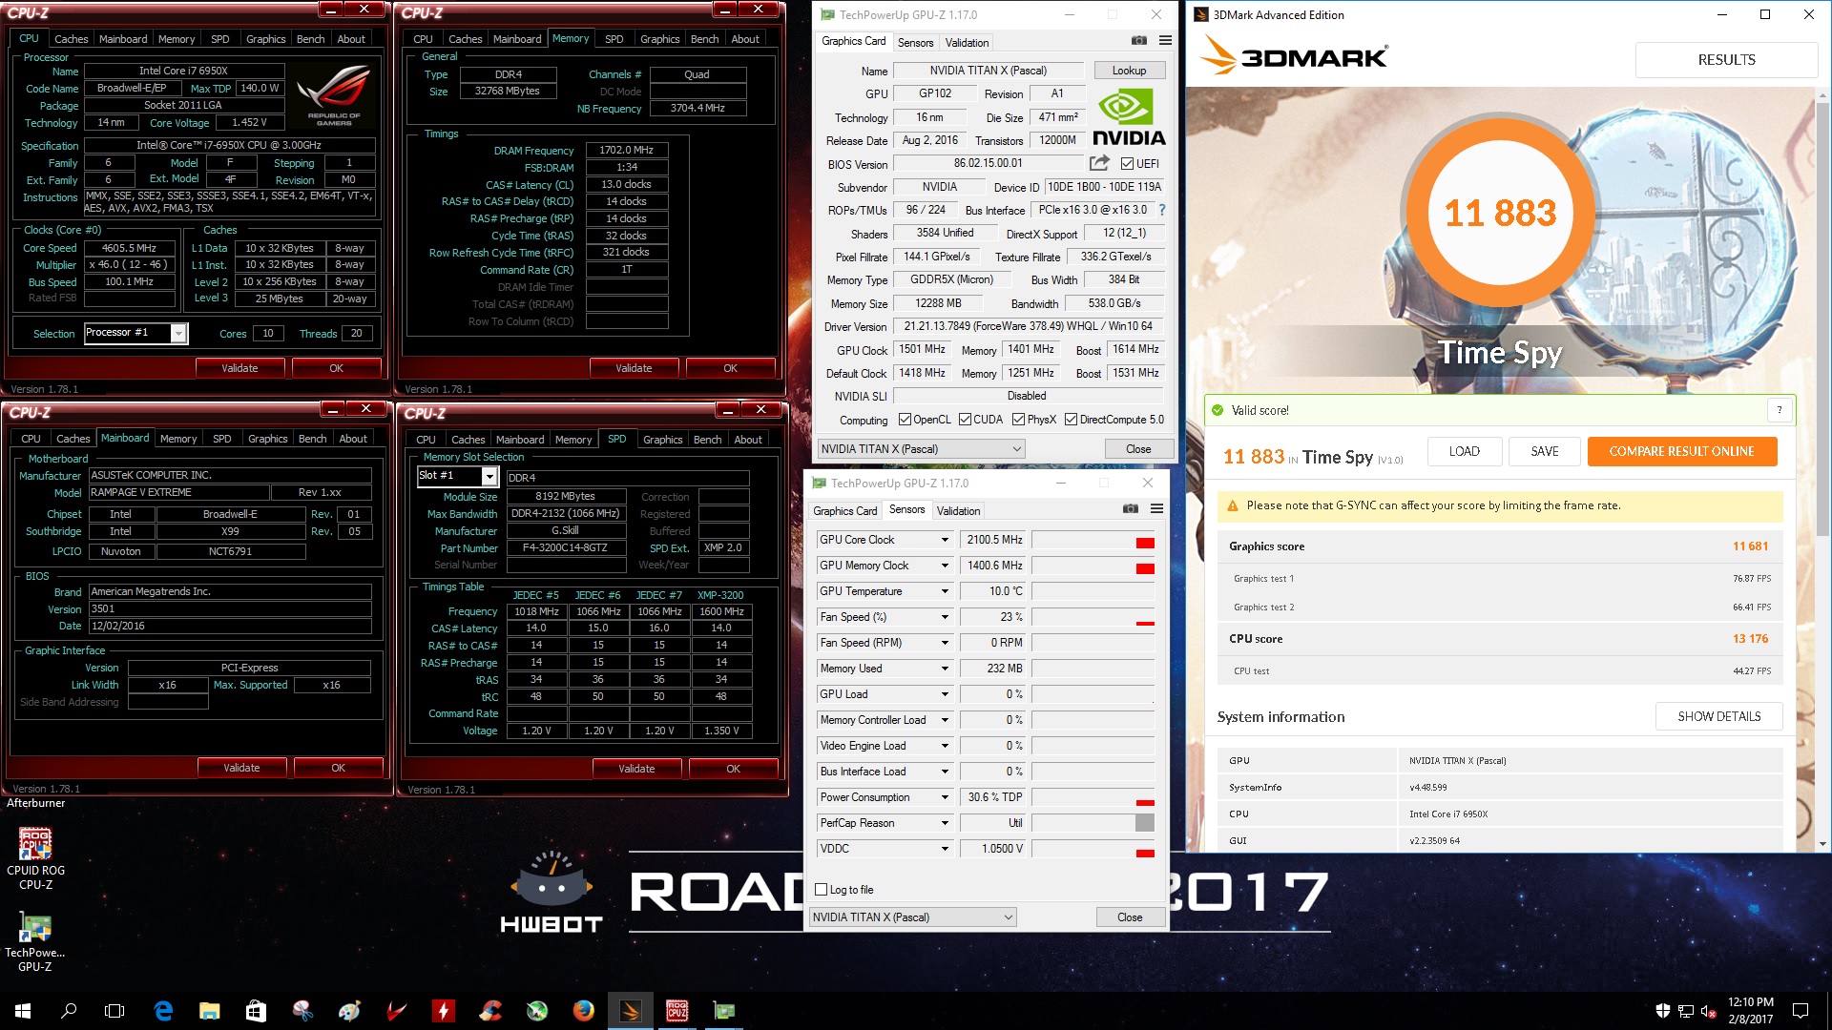Image resolution: width=1832 pixels, height=1030 pixels.
Task: Toggle the UEFI checkbox in GPU-Z
Action: [x=1127, y=163]
